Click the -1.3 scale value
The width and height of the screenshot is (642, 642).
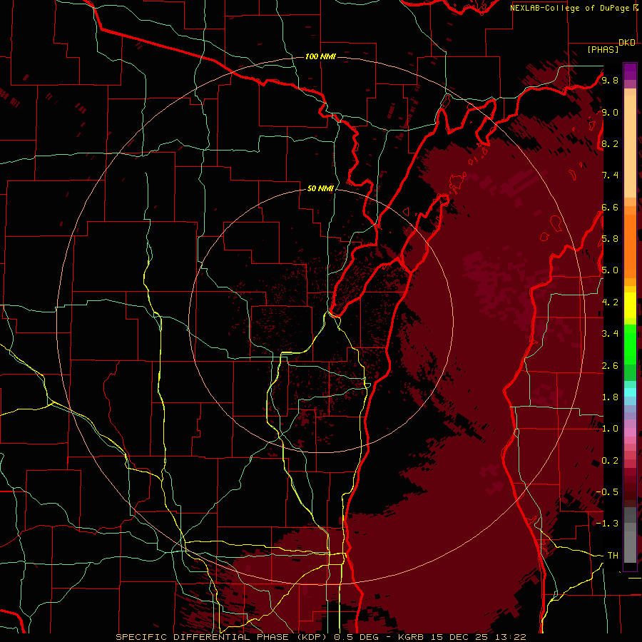coord(607,524)
